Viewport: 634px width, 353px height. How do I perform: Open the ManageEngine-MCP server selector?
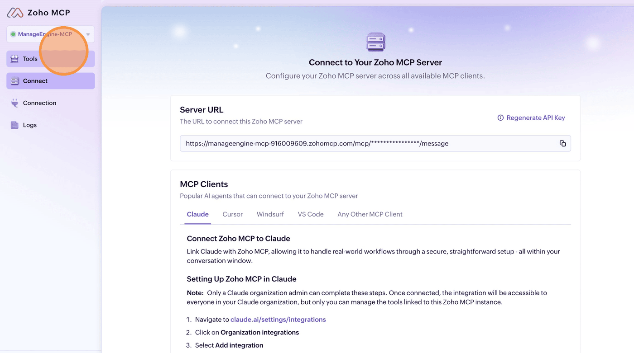pos(51,34)
